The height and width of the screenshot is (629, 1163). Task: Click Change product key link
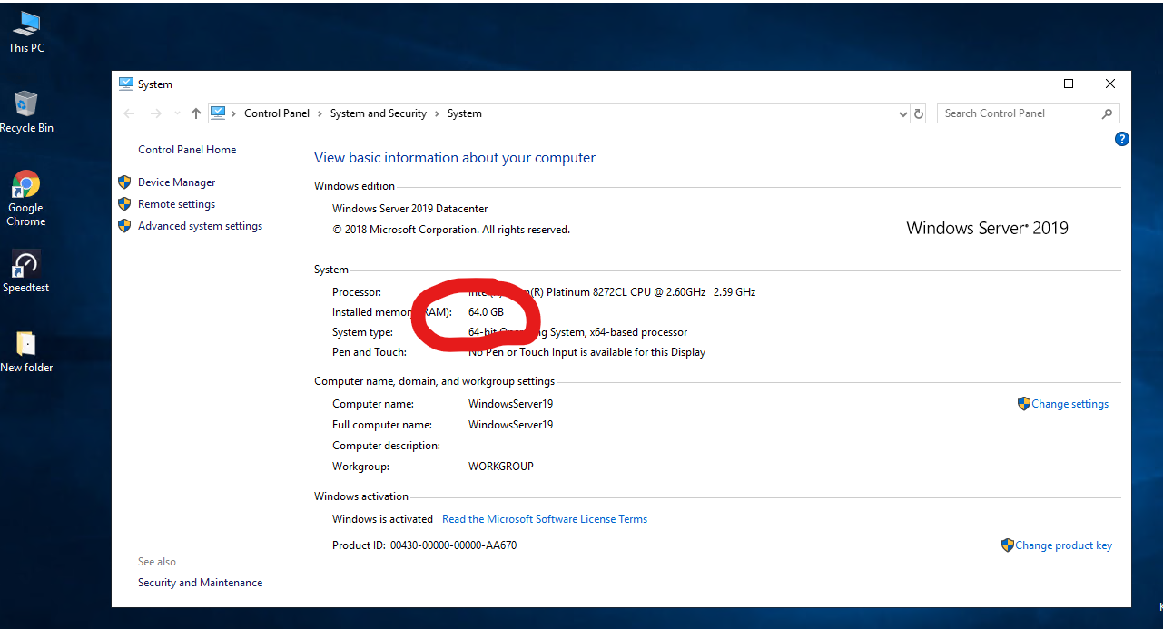1063,545
